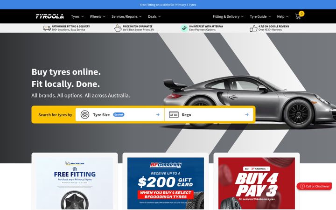Expand the Services/Repairs menu
The width and height of the screenshot is (336, 210).
(126, 16)
